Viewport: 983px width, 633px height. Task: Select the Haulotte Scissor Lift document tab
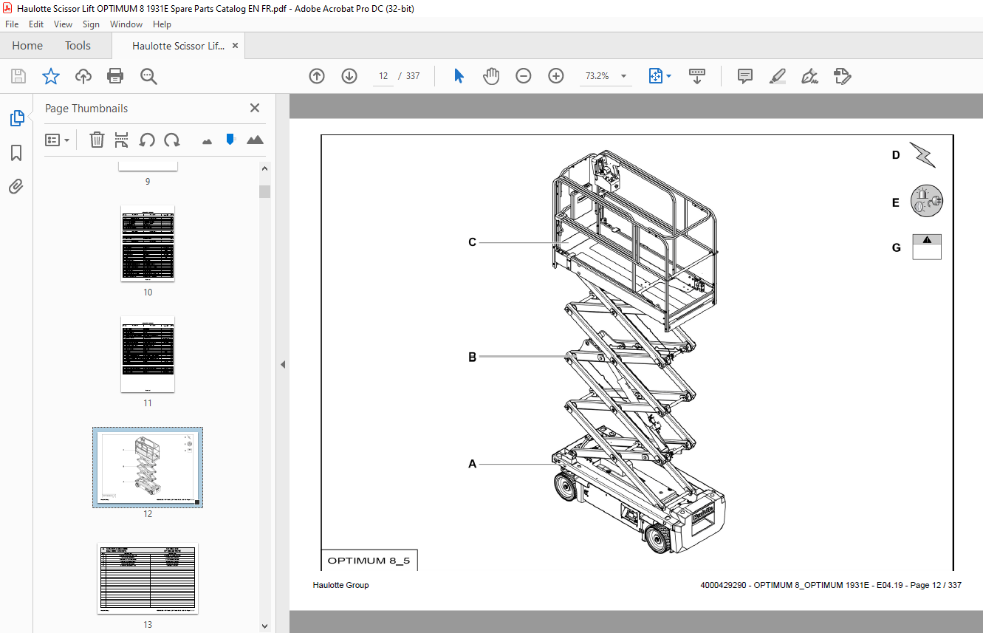point(178,46)
